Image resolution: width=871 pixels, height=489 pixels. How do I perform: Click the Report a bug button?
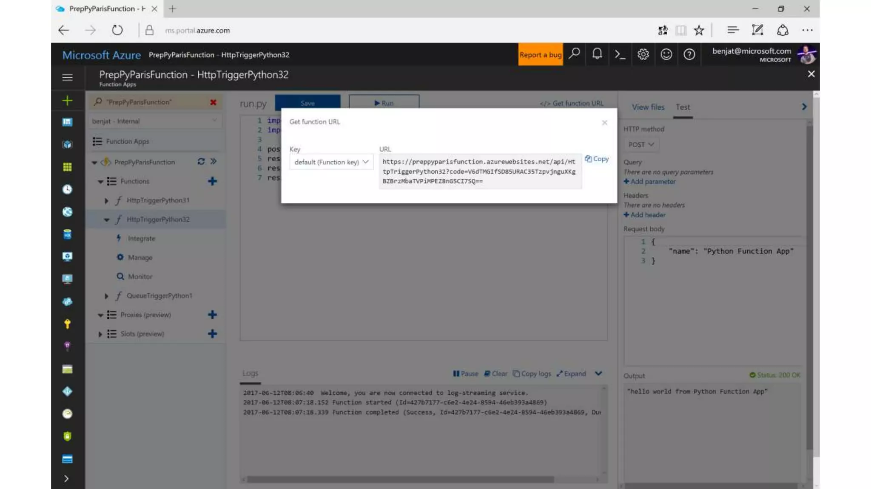coord(540,55)
